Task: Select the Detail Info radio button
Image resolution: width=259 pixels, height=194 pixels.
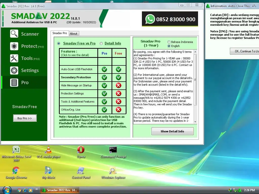Action: point(101,43)
